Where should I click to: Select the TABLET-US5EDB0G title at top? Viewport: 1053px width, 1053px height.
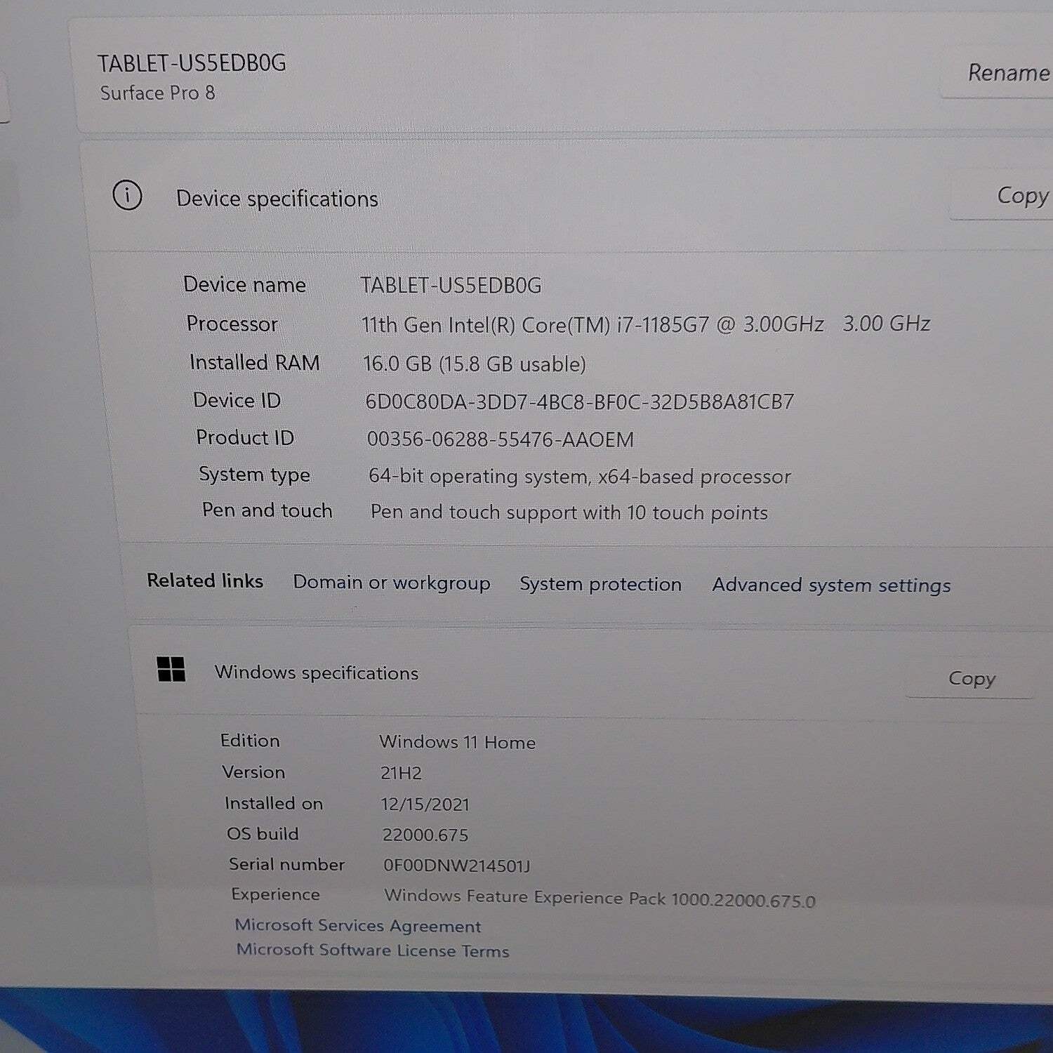[x=192, y=63]
